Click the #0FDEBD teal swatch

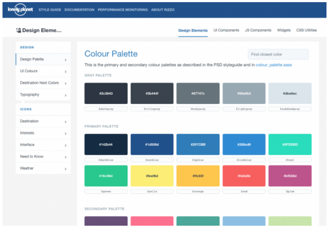pyautogui.click(x=290, y=145)
